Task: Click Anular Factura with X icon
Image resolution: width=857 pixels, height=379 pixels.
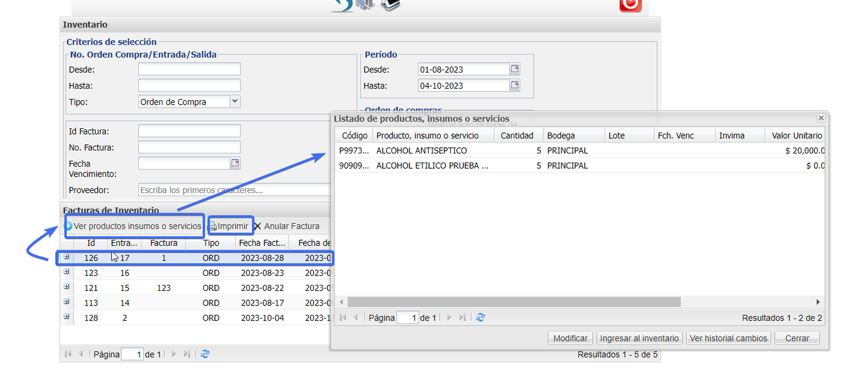Action: point(286,226)
